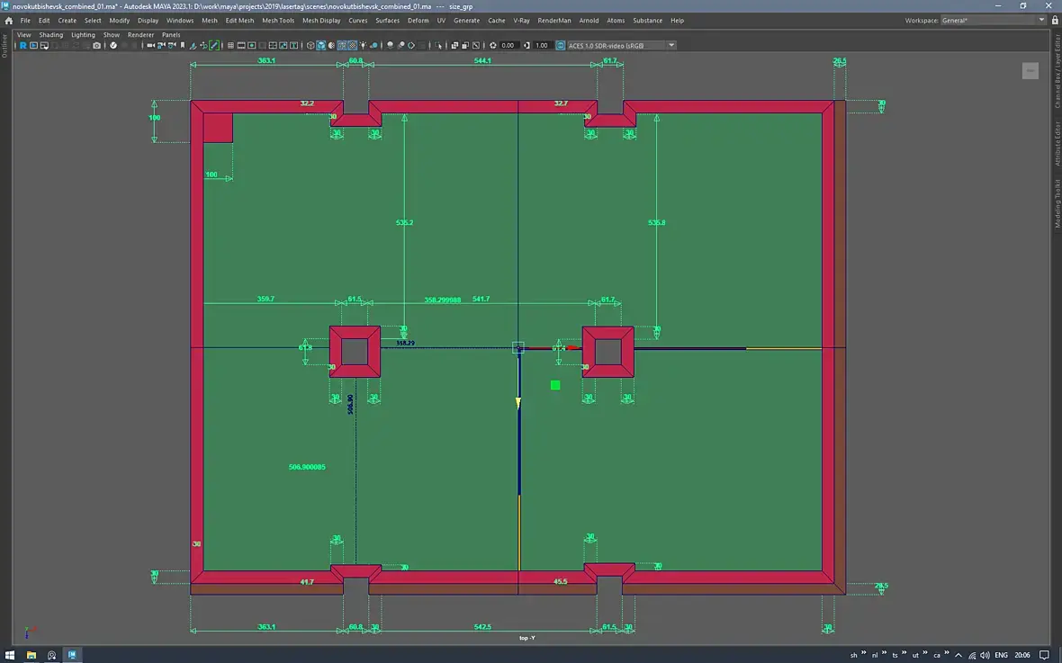Viewport: 1062px width, 663px height.
Task: Select the smooth shade all cube icon
Action: [320, 45]
